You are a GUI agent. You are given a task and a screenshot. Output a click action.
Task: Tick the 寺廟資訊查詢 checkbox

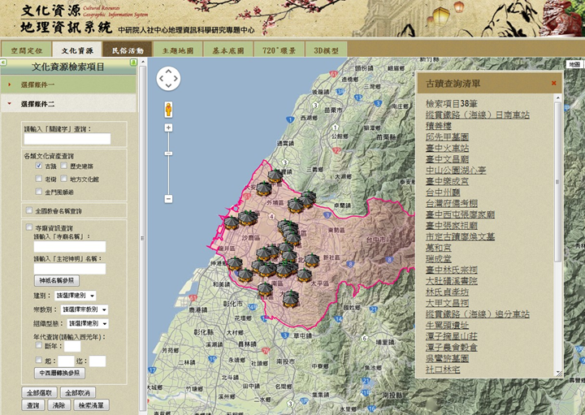tap(30, 228)
